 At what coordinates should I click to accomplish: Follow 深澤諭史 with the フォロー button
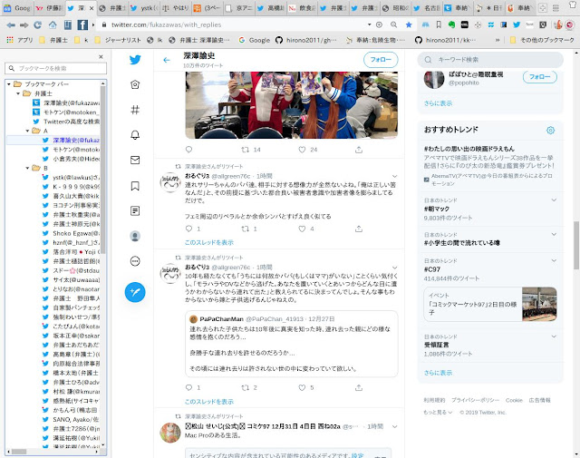click(381, 60)
